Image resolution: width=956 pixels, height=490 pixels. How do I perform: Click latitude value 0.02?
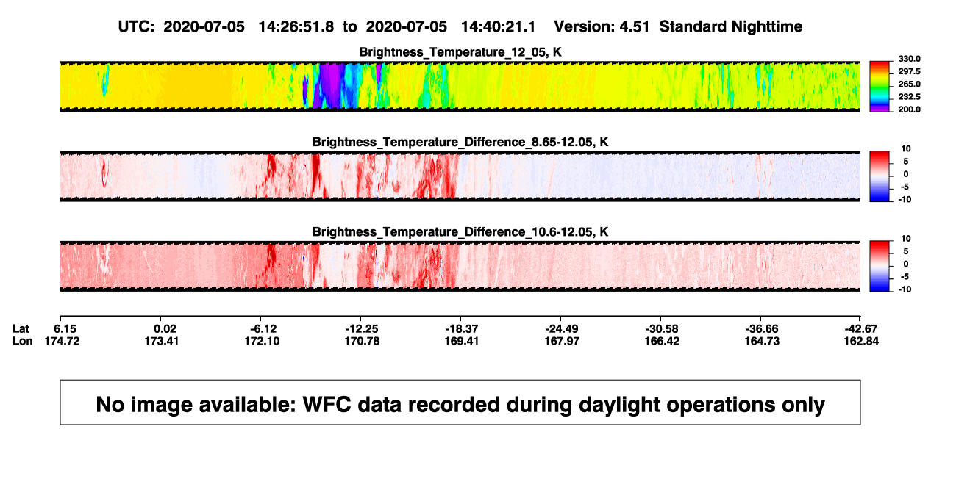165,328
